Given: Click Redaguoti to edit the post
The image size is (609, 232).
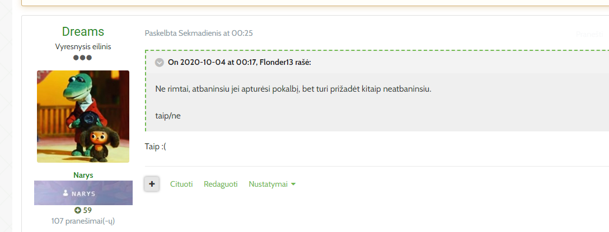Looking at the screenshot, I should point(221,184).
